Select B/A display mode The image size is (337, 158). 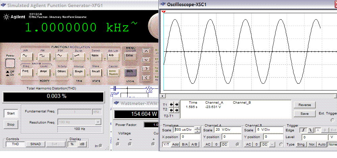(x=185, y=144)
